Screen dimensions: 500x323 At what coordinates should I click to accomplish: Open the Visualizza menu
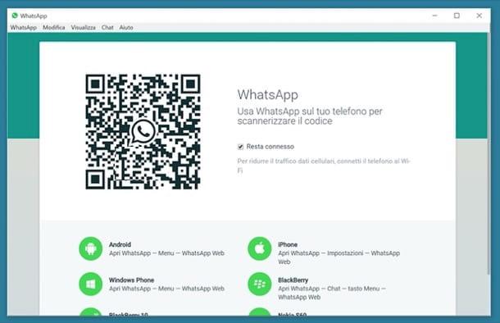[83, 27]
